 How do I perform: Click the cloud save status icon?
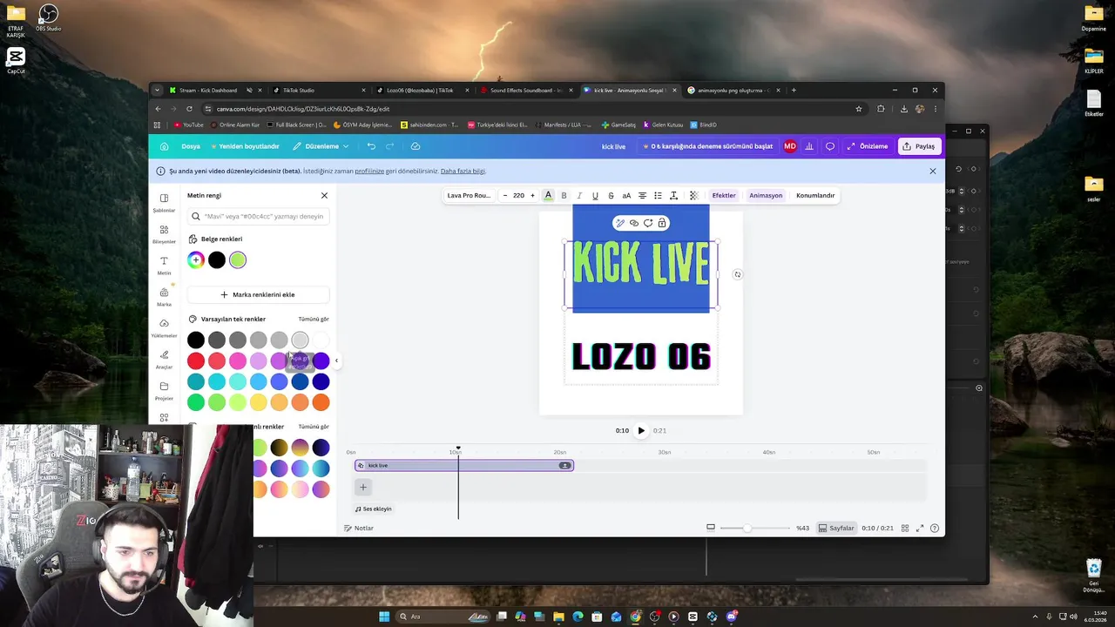416,146
